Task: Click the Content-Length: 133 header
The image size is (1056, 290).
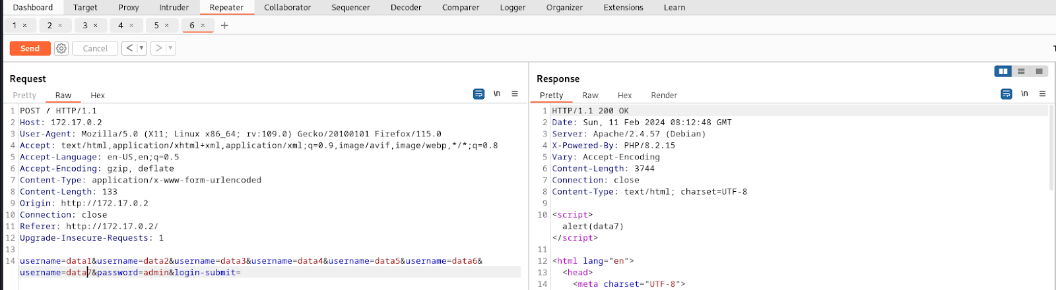Action: [69, 192]
